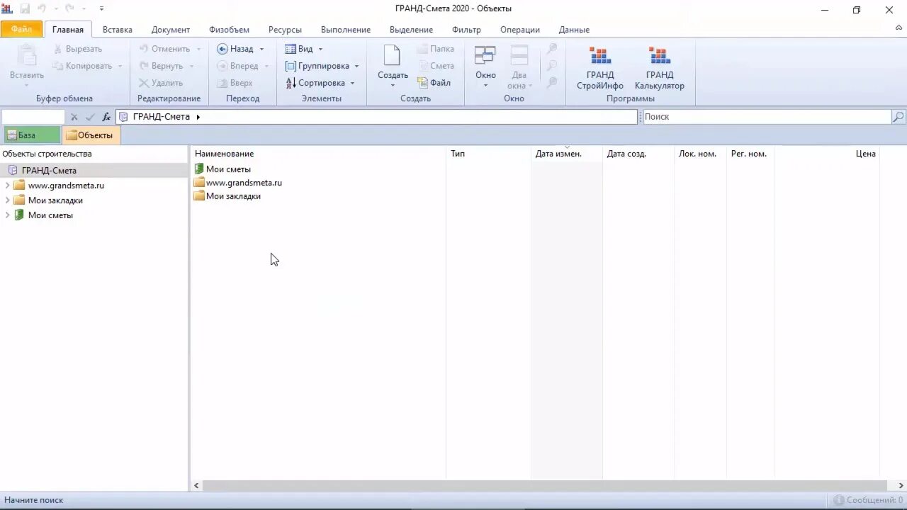Sort by Дата созд. column header
Viewport: 907px width, 510px height.
pyautogui.click(x=638, y=154)
